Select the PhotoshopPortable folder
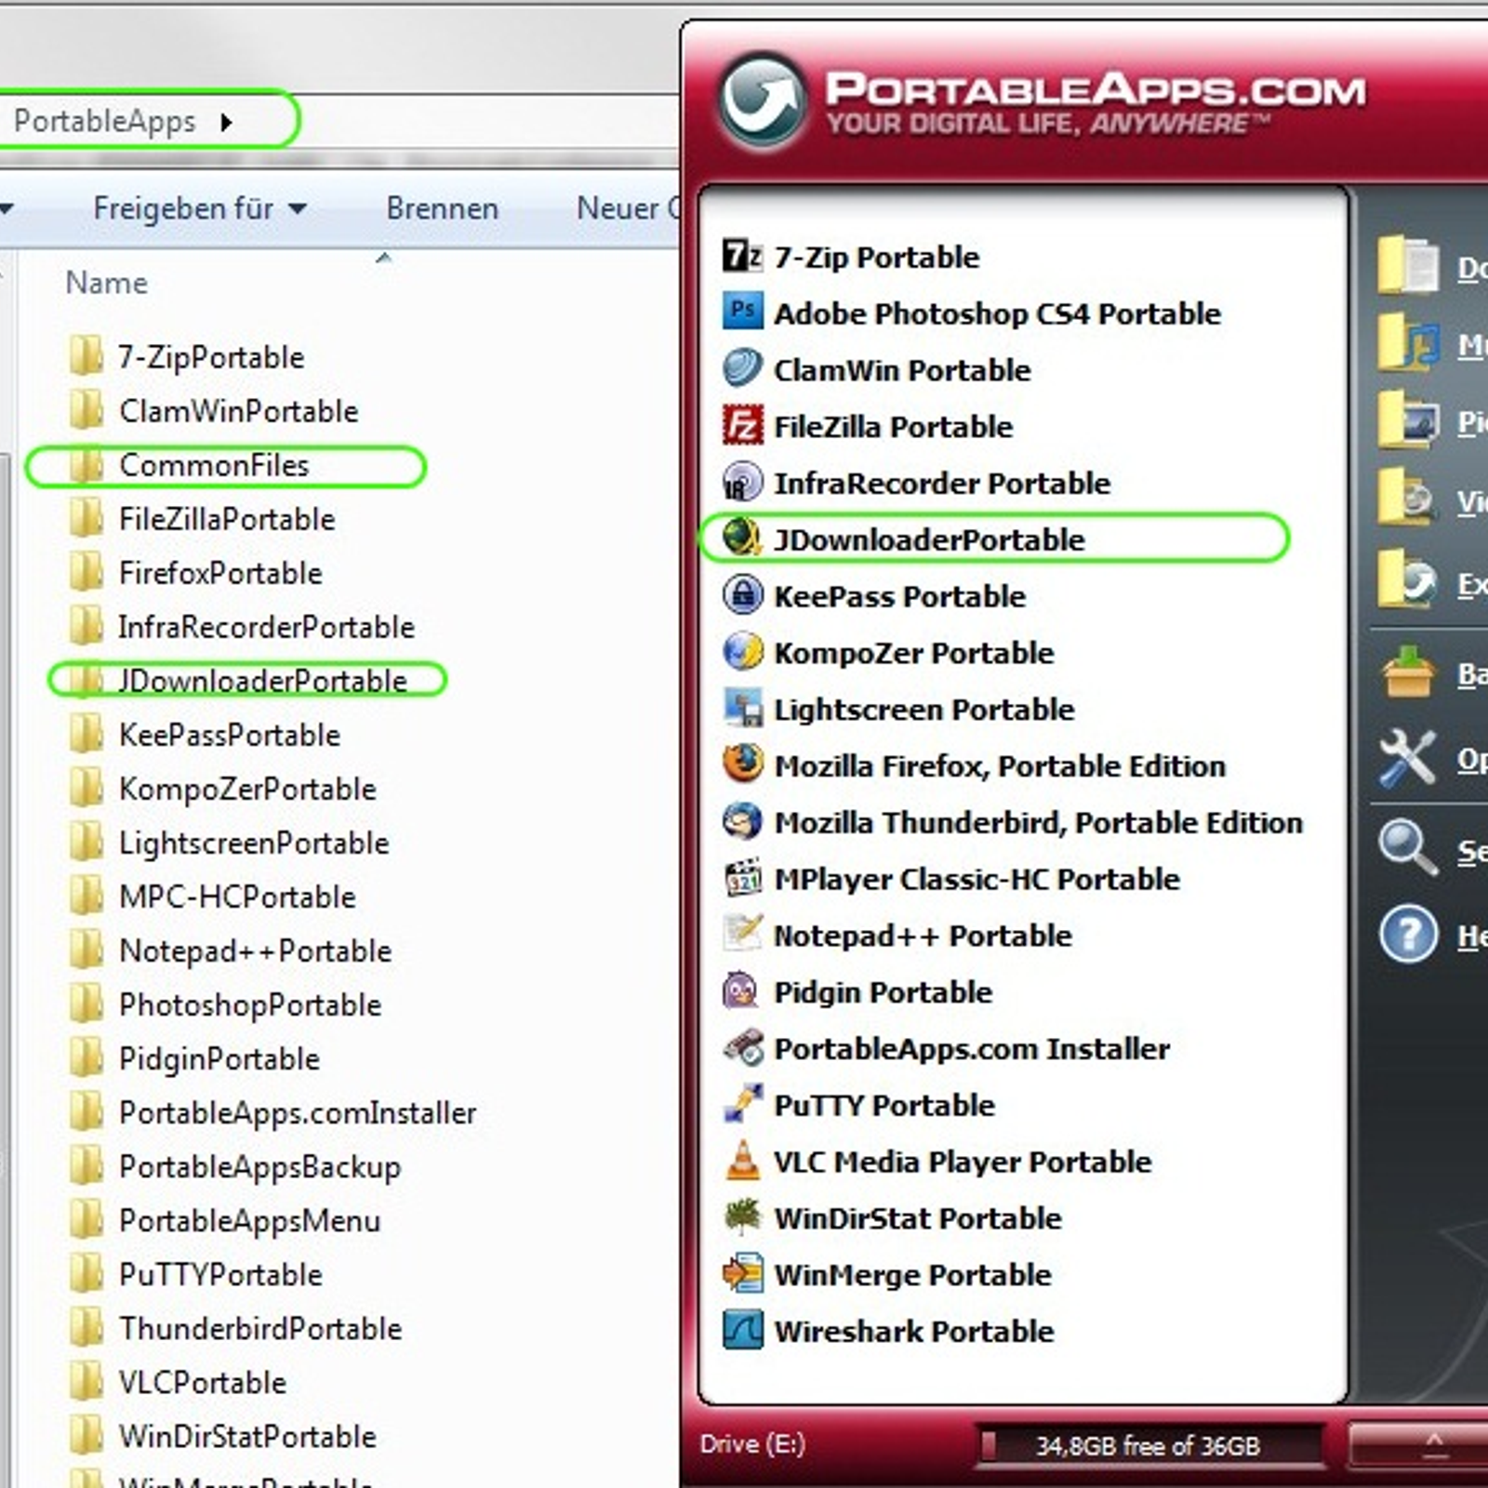The width and height of the screenshot is (1488, 1488). click(226, 1004)
